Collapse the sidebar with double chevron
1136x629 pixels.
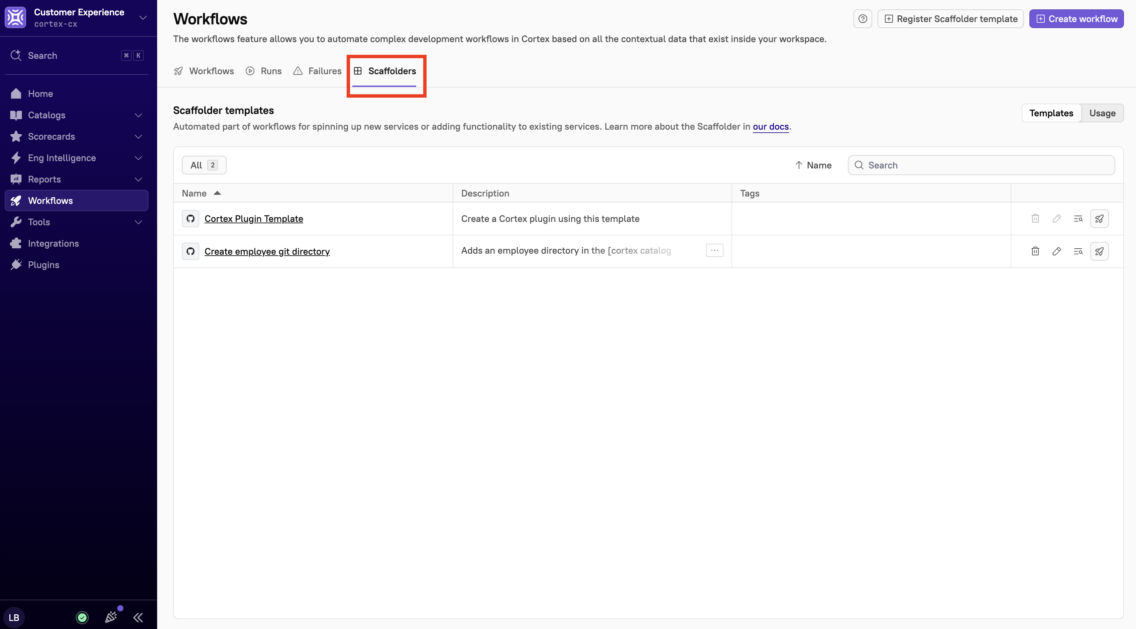(x=138, y=618)
